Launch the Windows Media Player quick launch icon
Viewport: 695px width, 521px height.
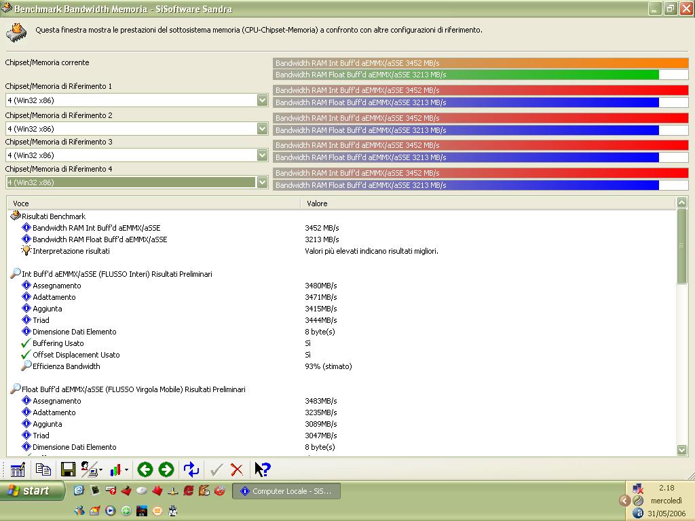[111, 511]
